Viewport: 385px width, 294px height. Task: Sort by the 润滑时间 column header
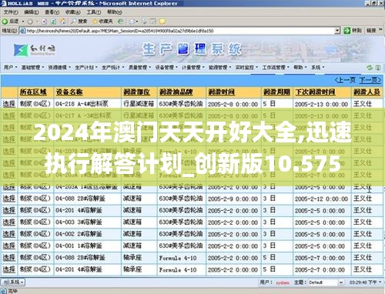tap(221, 92)
